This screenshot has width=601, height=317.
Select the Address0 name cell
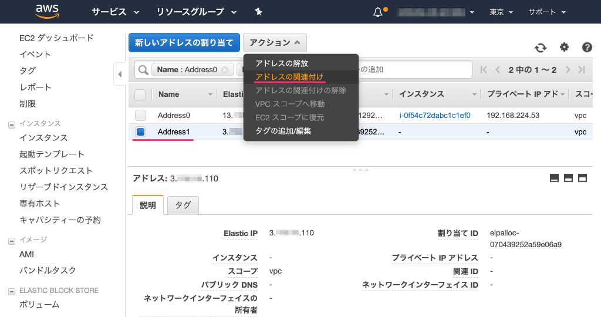pyautogui.click(x=174, y=116)
